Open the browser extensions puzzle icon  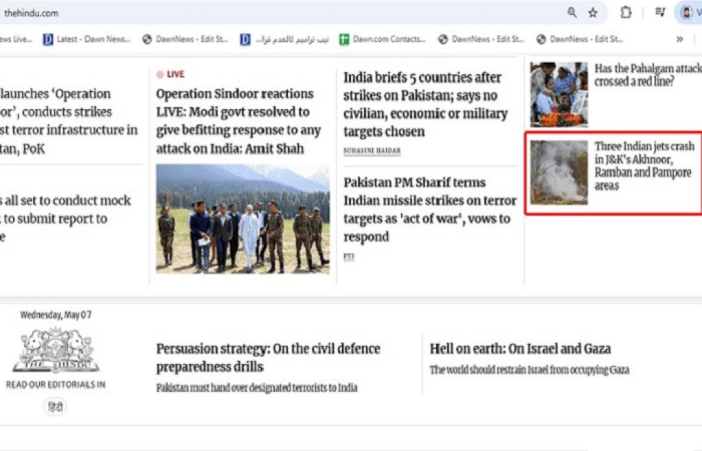click(x=626, y=12)
